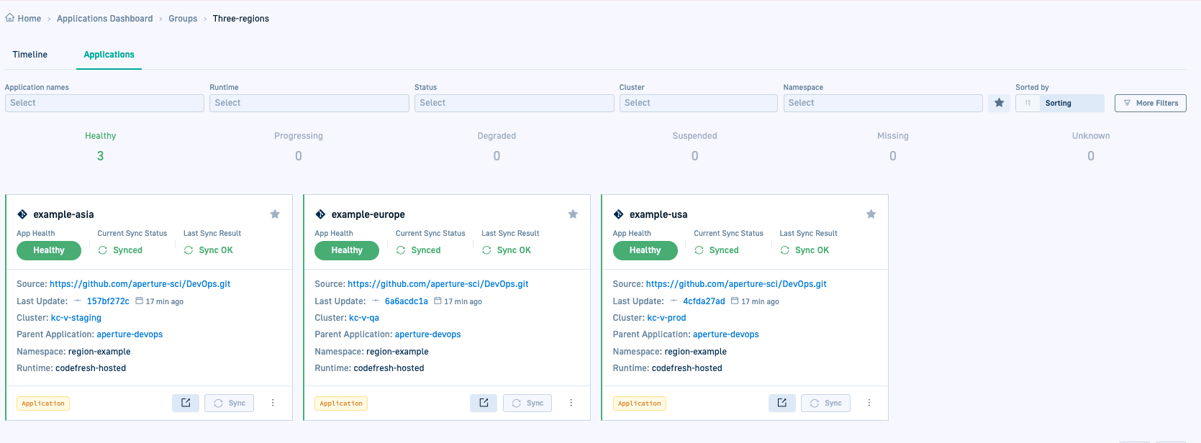This screenshot has height=443, width=1201.
Task: Click the More Filters button
Action: (1150, 103)
